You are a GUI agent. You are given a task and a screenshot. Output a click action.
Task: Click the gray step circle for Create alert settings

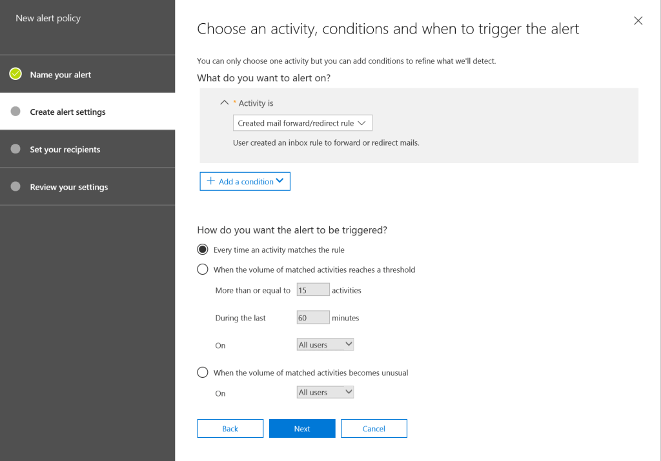coord(15,112)
